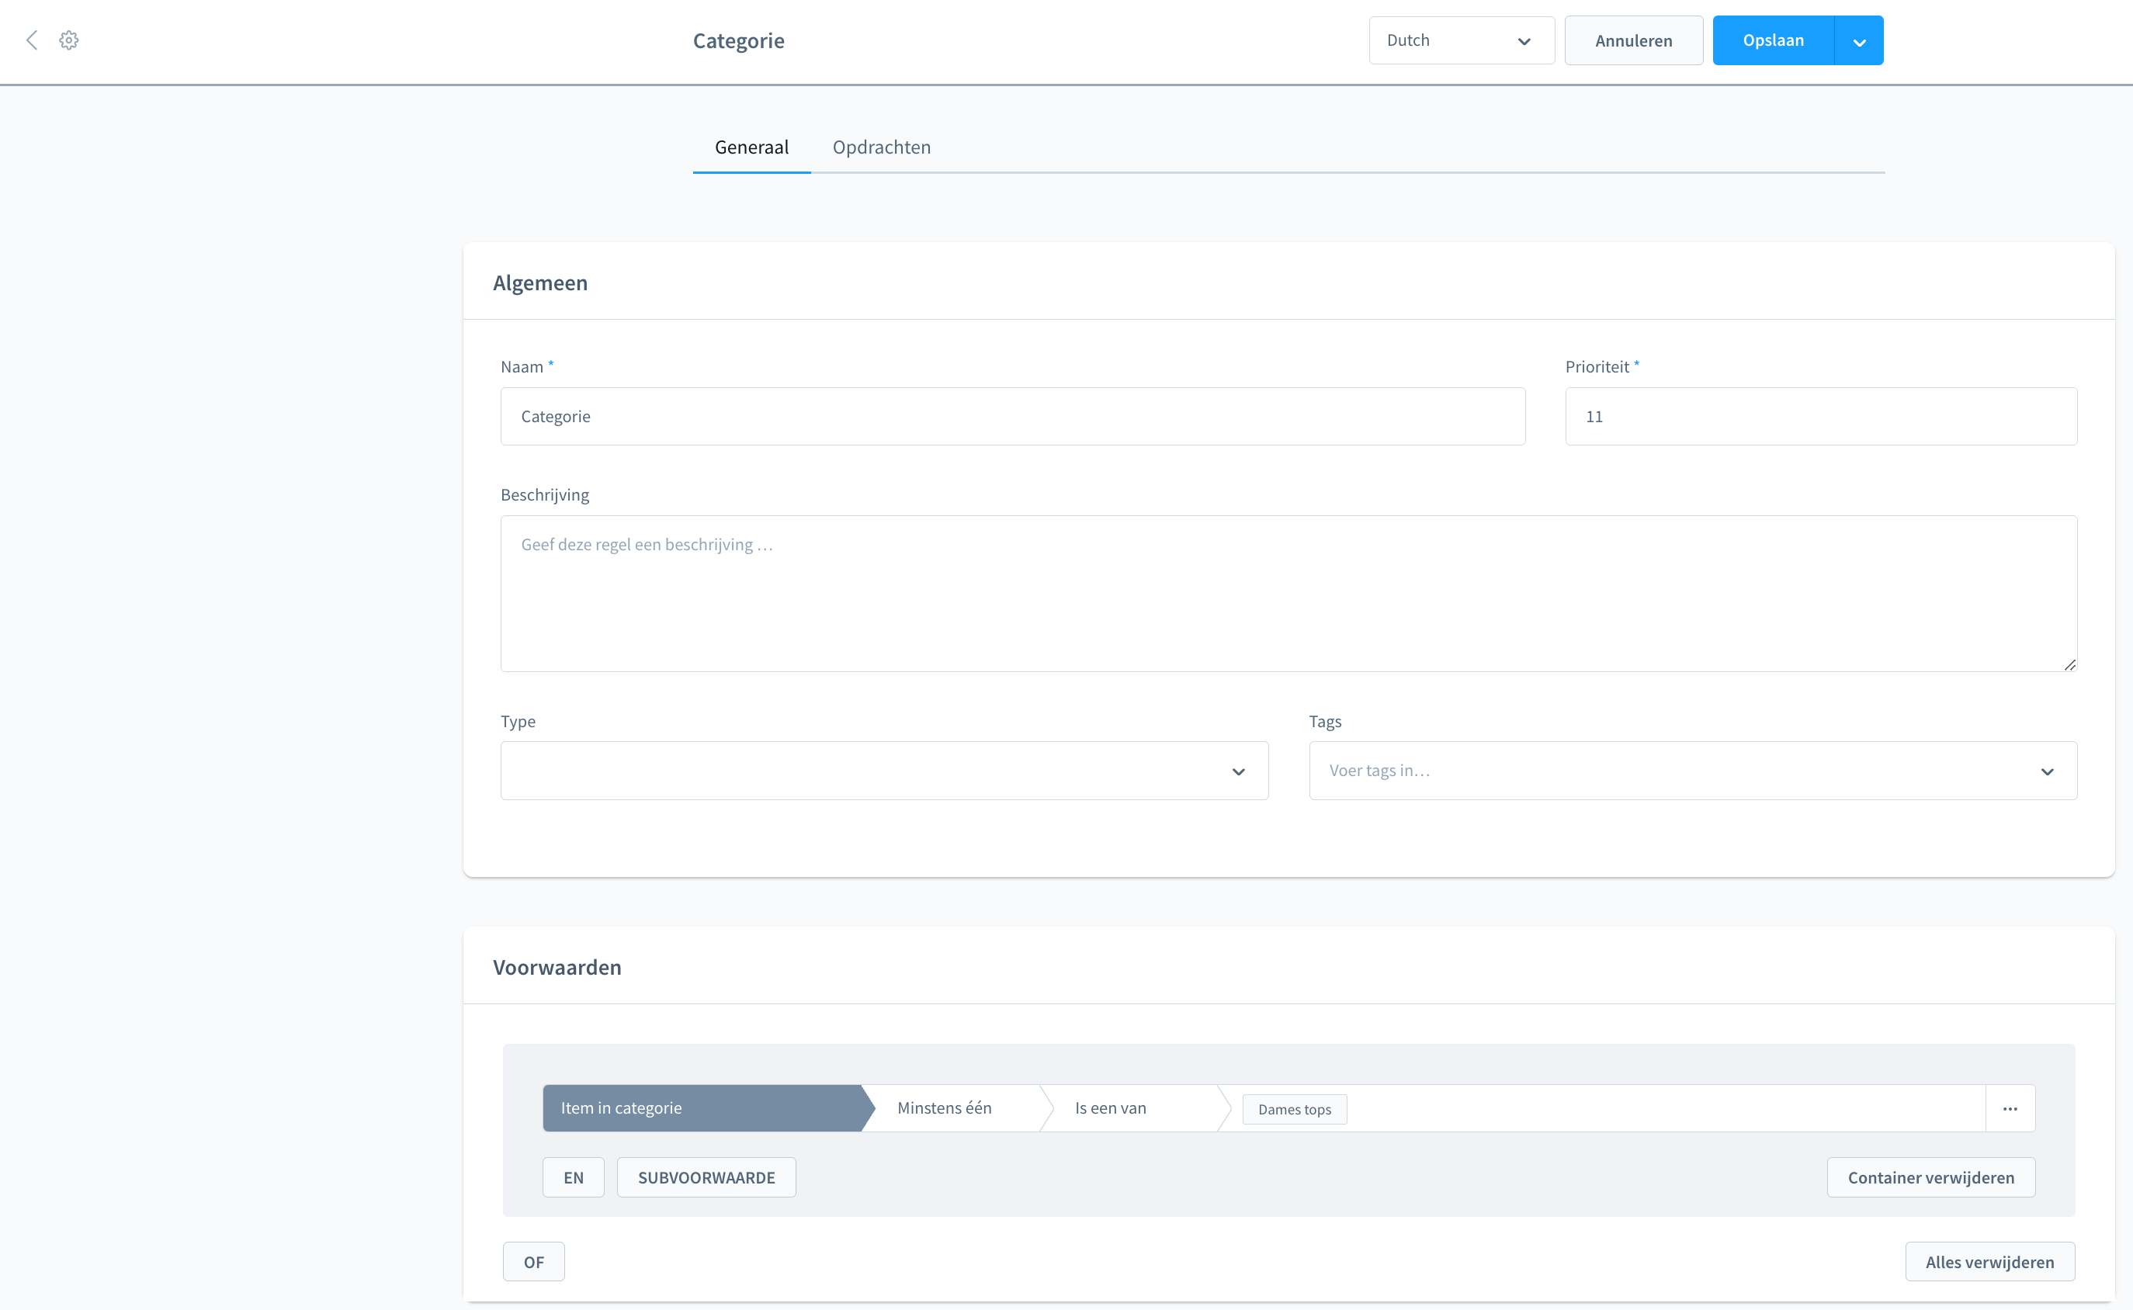The height and width of the screenshot is (1310, 2133).
Task: Save with the Opslaan button
Action: (1773, 40)
